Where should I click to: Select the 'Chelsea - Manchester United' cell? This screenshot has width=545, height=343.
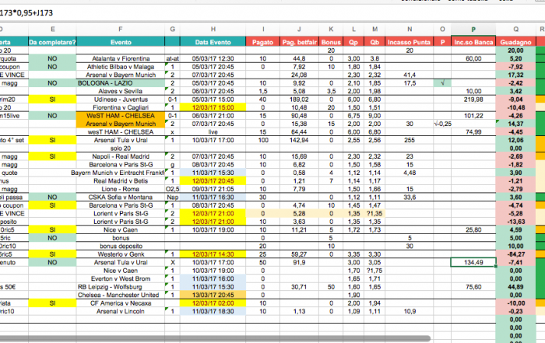coord(120,295)
